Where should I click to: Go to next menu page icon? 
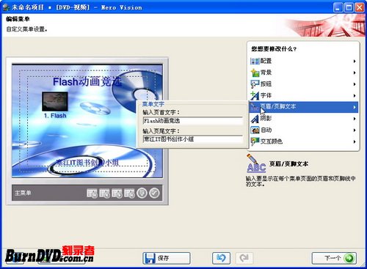[x=117, y=193]
